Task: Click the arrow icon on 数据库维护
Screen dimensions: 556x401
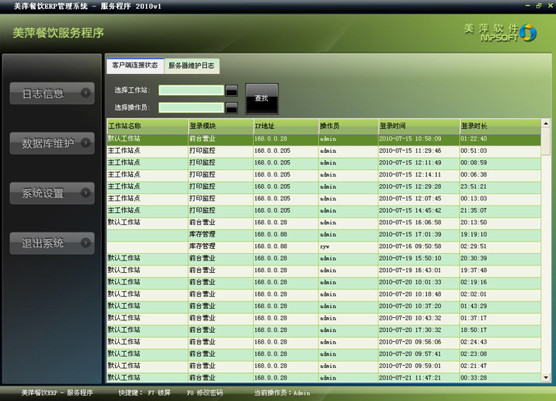Action: click(85, 143)
